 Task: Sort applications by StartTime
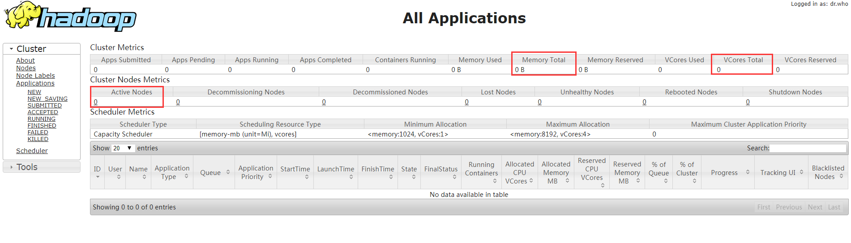(x=295, y=172)
